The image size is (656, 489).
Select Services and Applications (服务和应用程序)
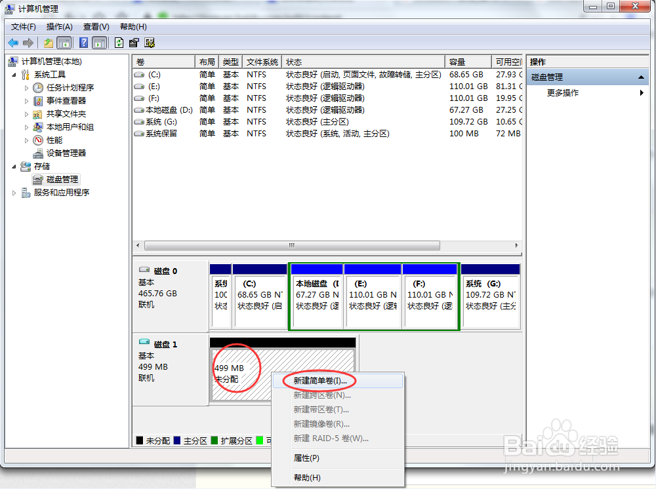[x=62, y=193]
